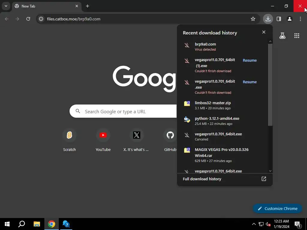Open File Explorer from taskbar
The width and height of the screenshot is (307, 230).
[37, 224]
